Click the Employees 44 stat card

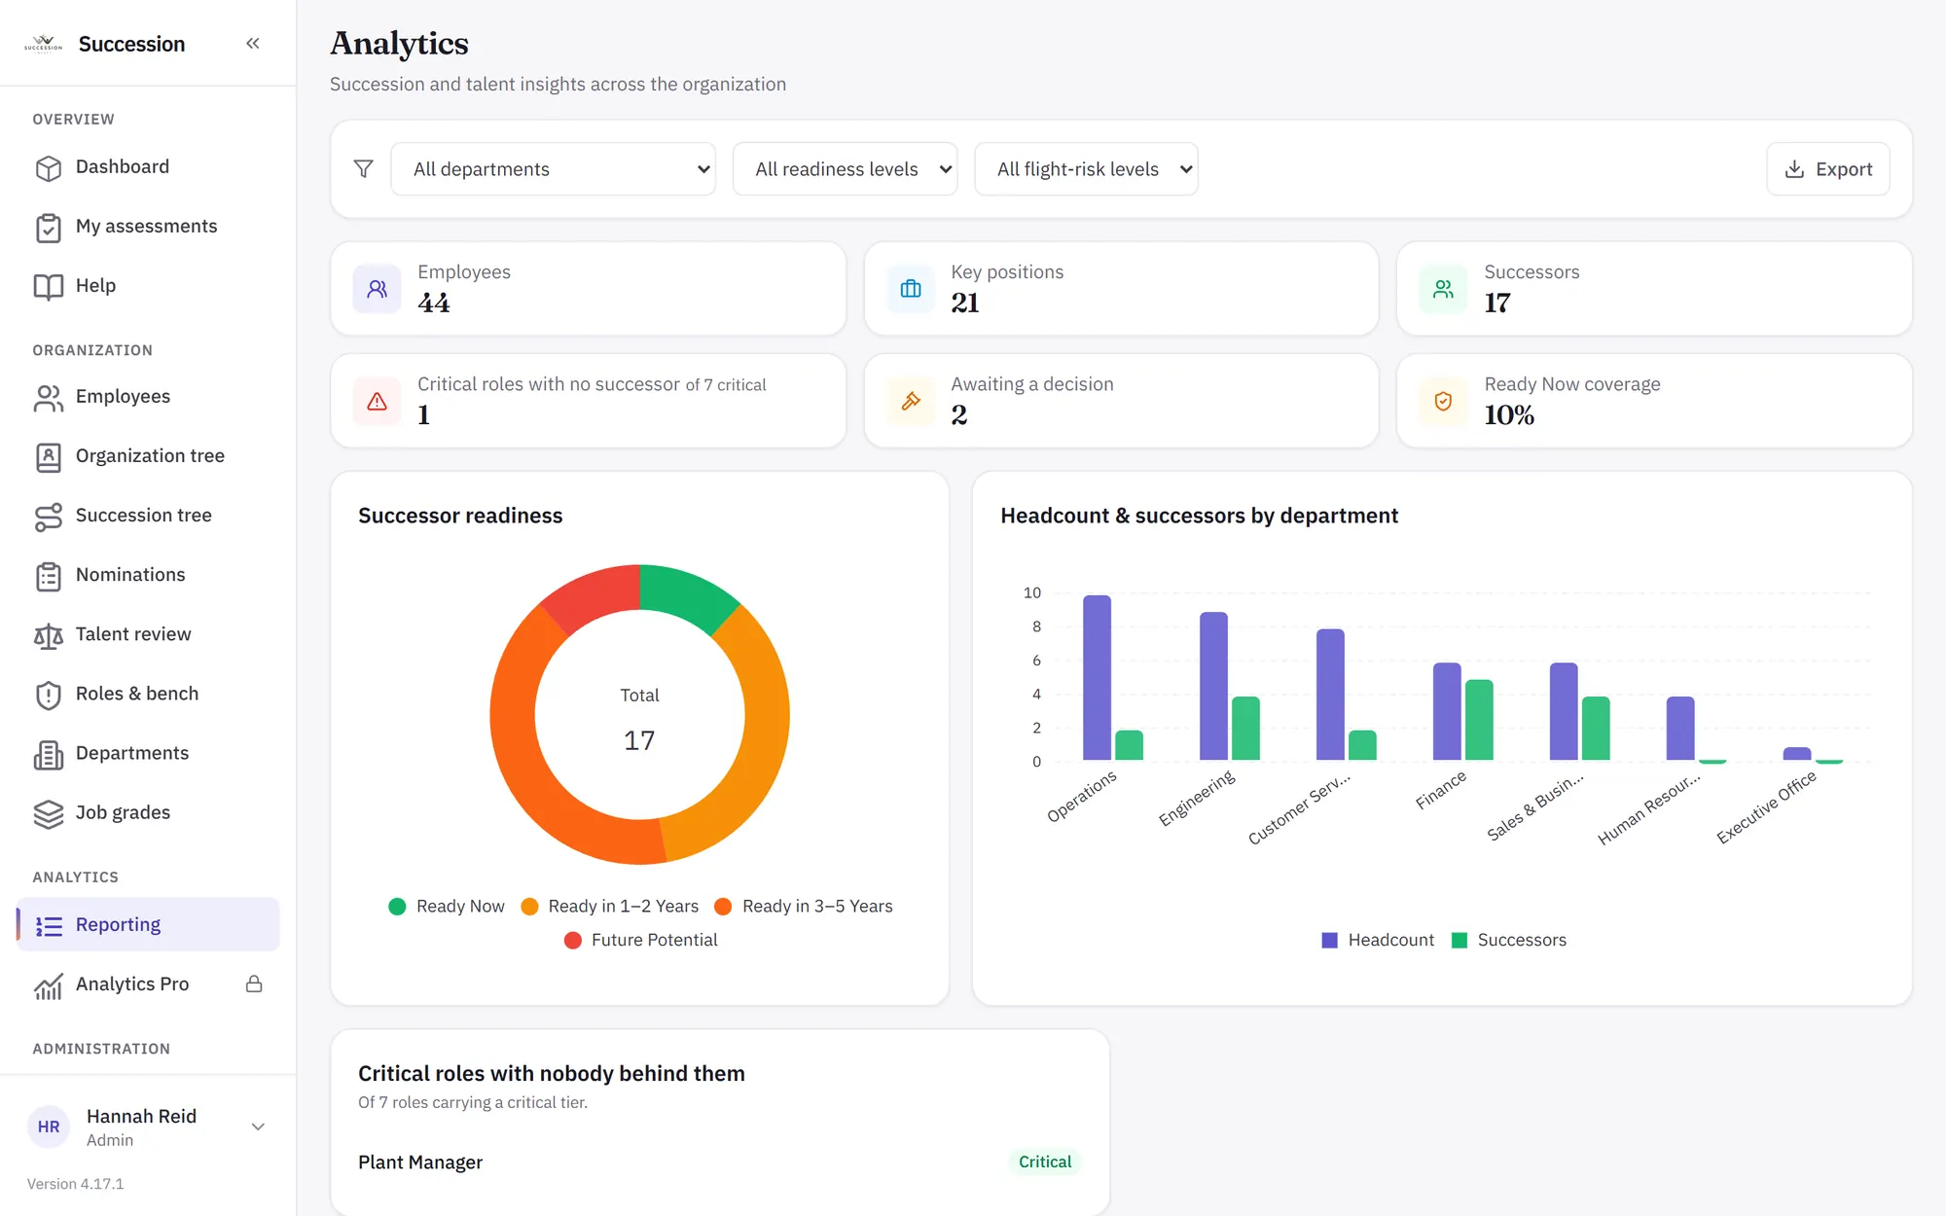click(589, 289)
